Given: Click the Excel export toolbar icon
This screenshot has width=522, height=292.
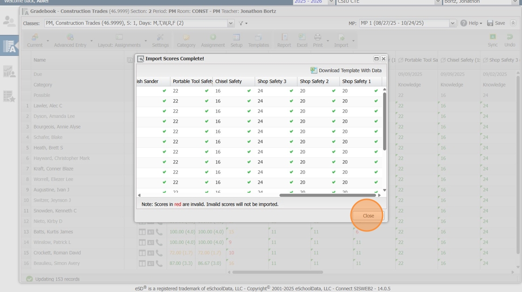Looking at the screenshot, I should point(302,41).
